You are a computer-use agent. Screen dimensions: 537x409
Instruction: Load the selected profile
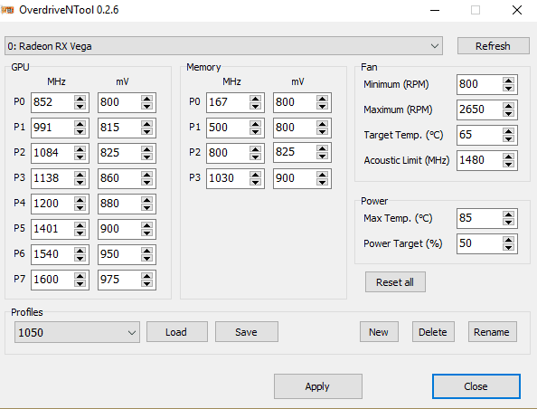click(176, 332)
